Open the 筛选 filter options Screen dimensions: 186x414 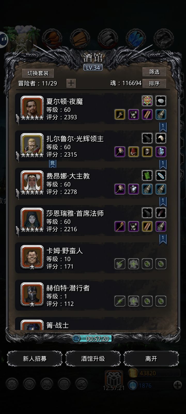(x=154, y=72)
